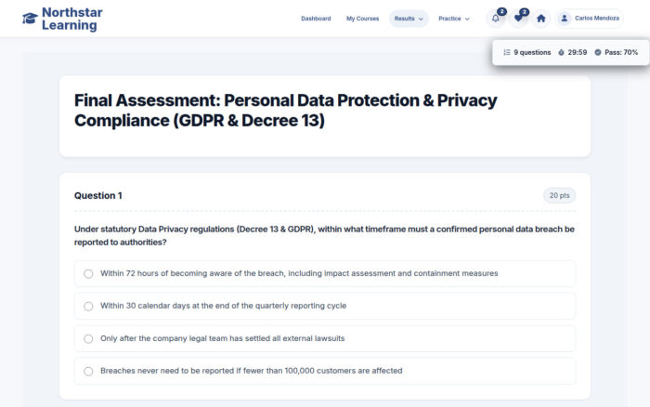The image size is (650, 407).
Task: Click the 'Question 1' heading
Action: (97, 195)
